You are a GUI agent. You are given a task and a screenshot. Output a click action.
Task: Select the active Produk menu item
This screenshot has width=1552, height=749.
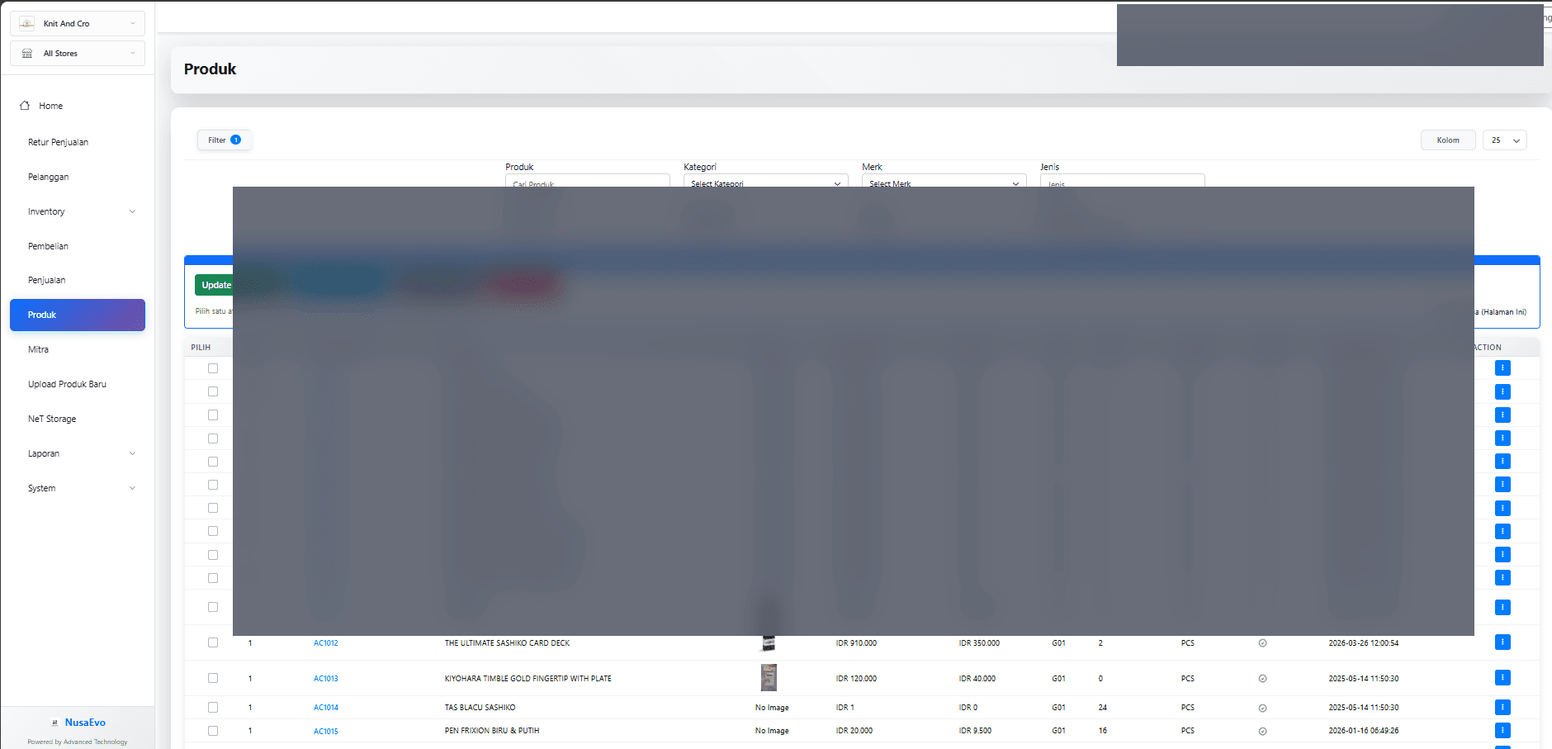click(x=77, y=315)
